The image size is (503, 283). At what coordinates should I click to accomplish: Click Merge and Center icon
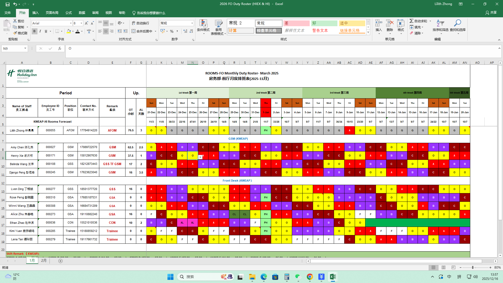click(x=134, y=31)
